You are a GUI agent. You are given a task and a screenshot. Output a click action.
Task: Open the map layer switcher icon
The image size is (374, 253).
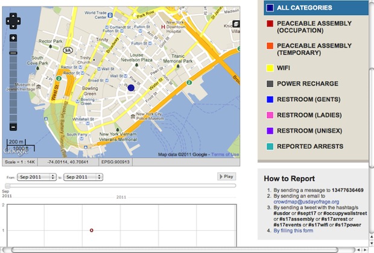[x=235, y=23]
